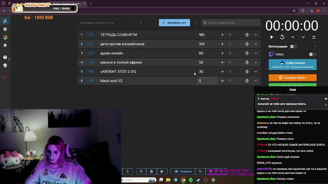Open more options for дети против волшебников

pos(255,44)
